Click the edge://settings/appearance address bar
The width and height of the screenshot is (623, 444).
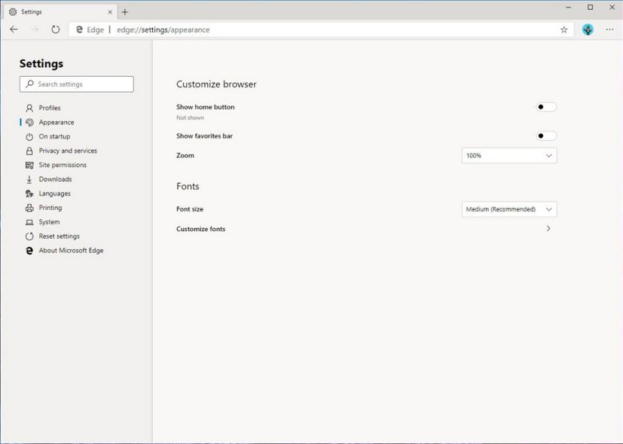[x=322, y=30]
